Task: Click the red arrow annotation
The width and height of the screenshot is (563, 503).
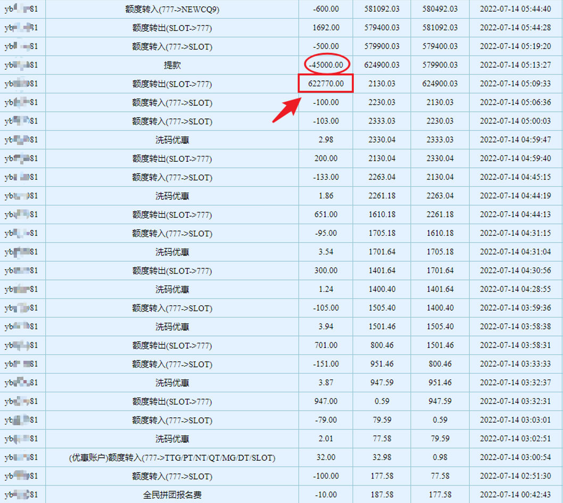Action: 285,109
